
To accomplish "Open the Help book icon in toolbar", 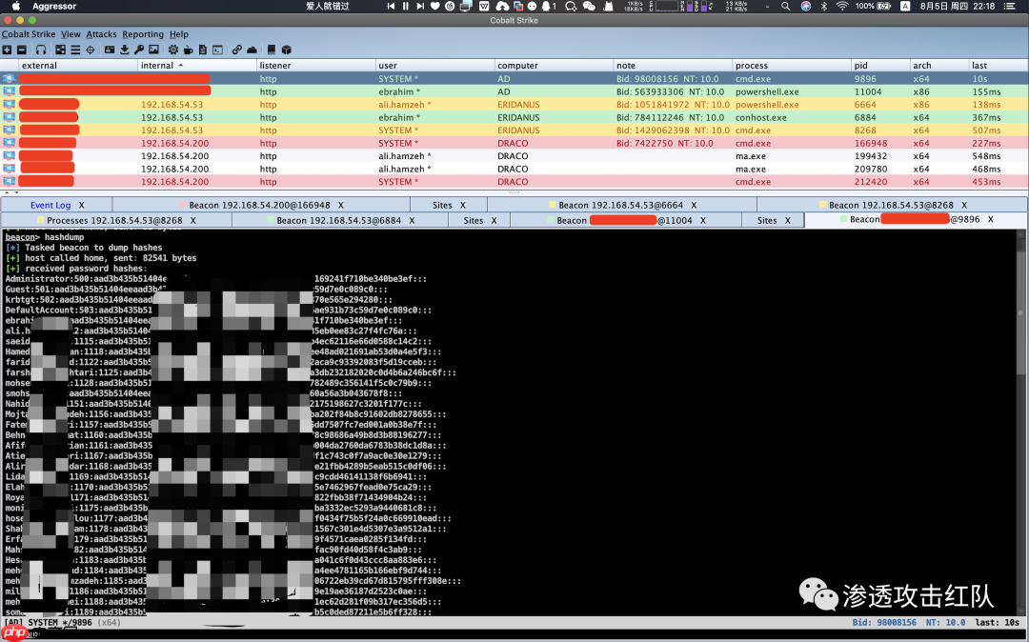I will pos(271,50).
